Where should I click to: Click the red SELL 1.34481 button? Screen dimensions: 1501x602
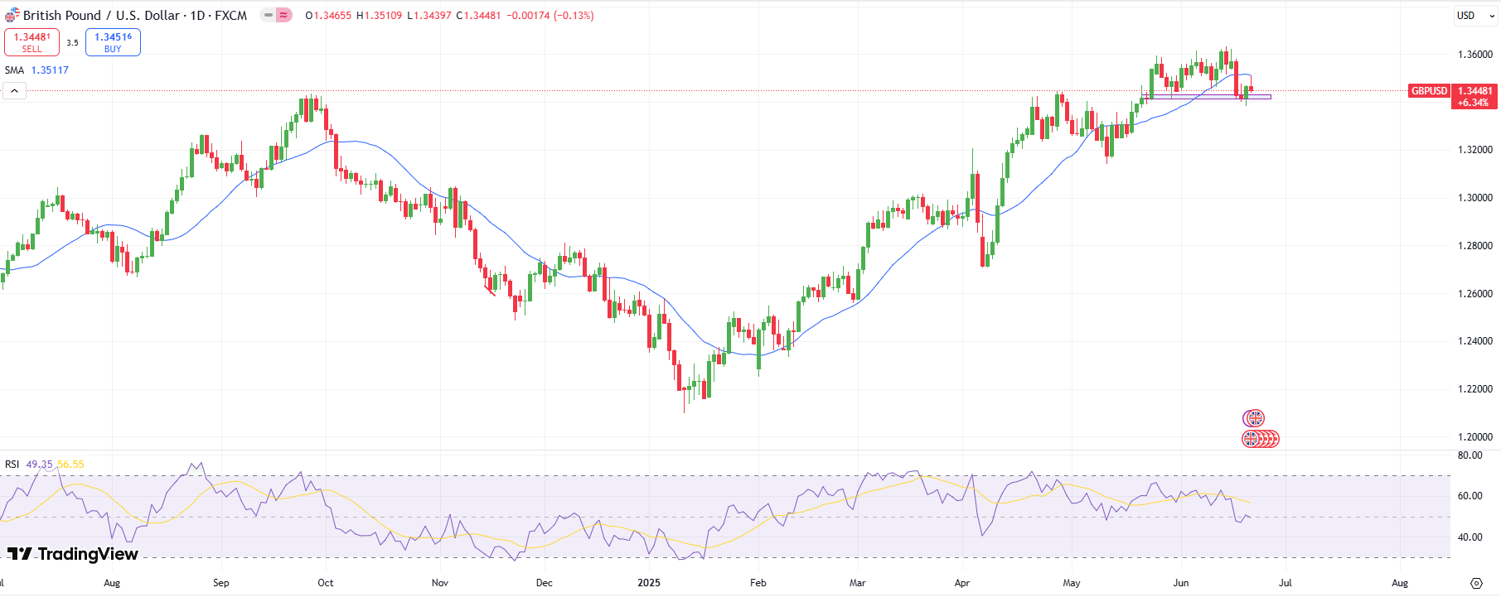click(31, 42)
